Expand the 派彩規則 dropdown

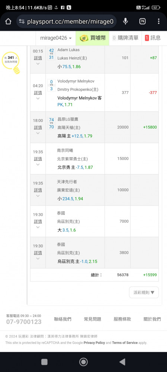[144, 292]
